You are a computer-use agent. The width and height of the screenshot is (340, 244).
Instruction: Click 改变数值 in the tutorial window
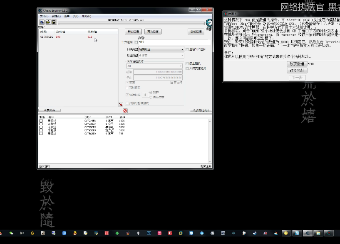[x=297, y=64]
